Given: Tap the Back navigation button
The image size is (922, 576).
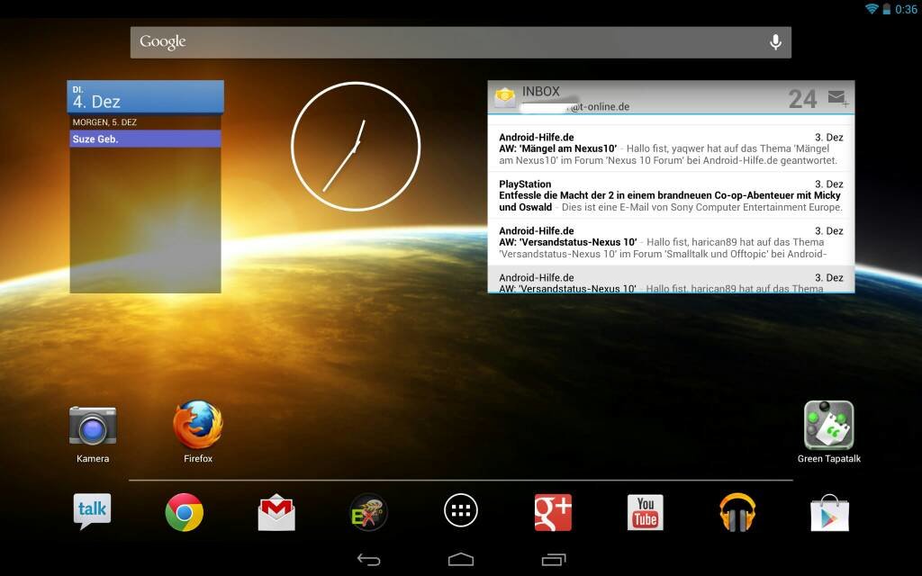Looking at the screenshot, I should (x=368, y=560).
